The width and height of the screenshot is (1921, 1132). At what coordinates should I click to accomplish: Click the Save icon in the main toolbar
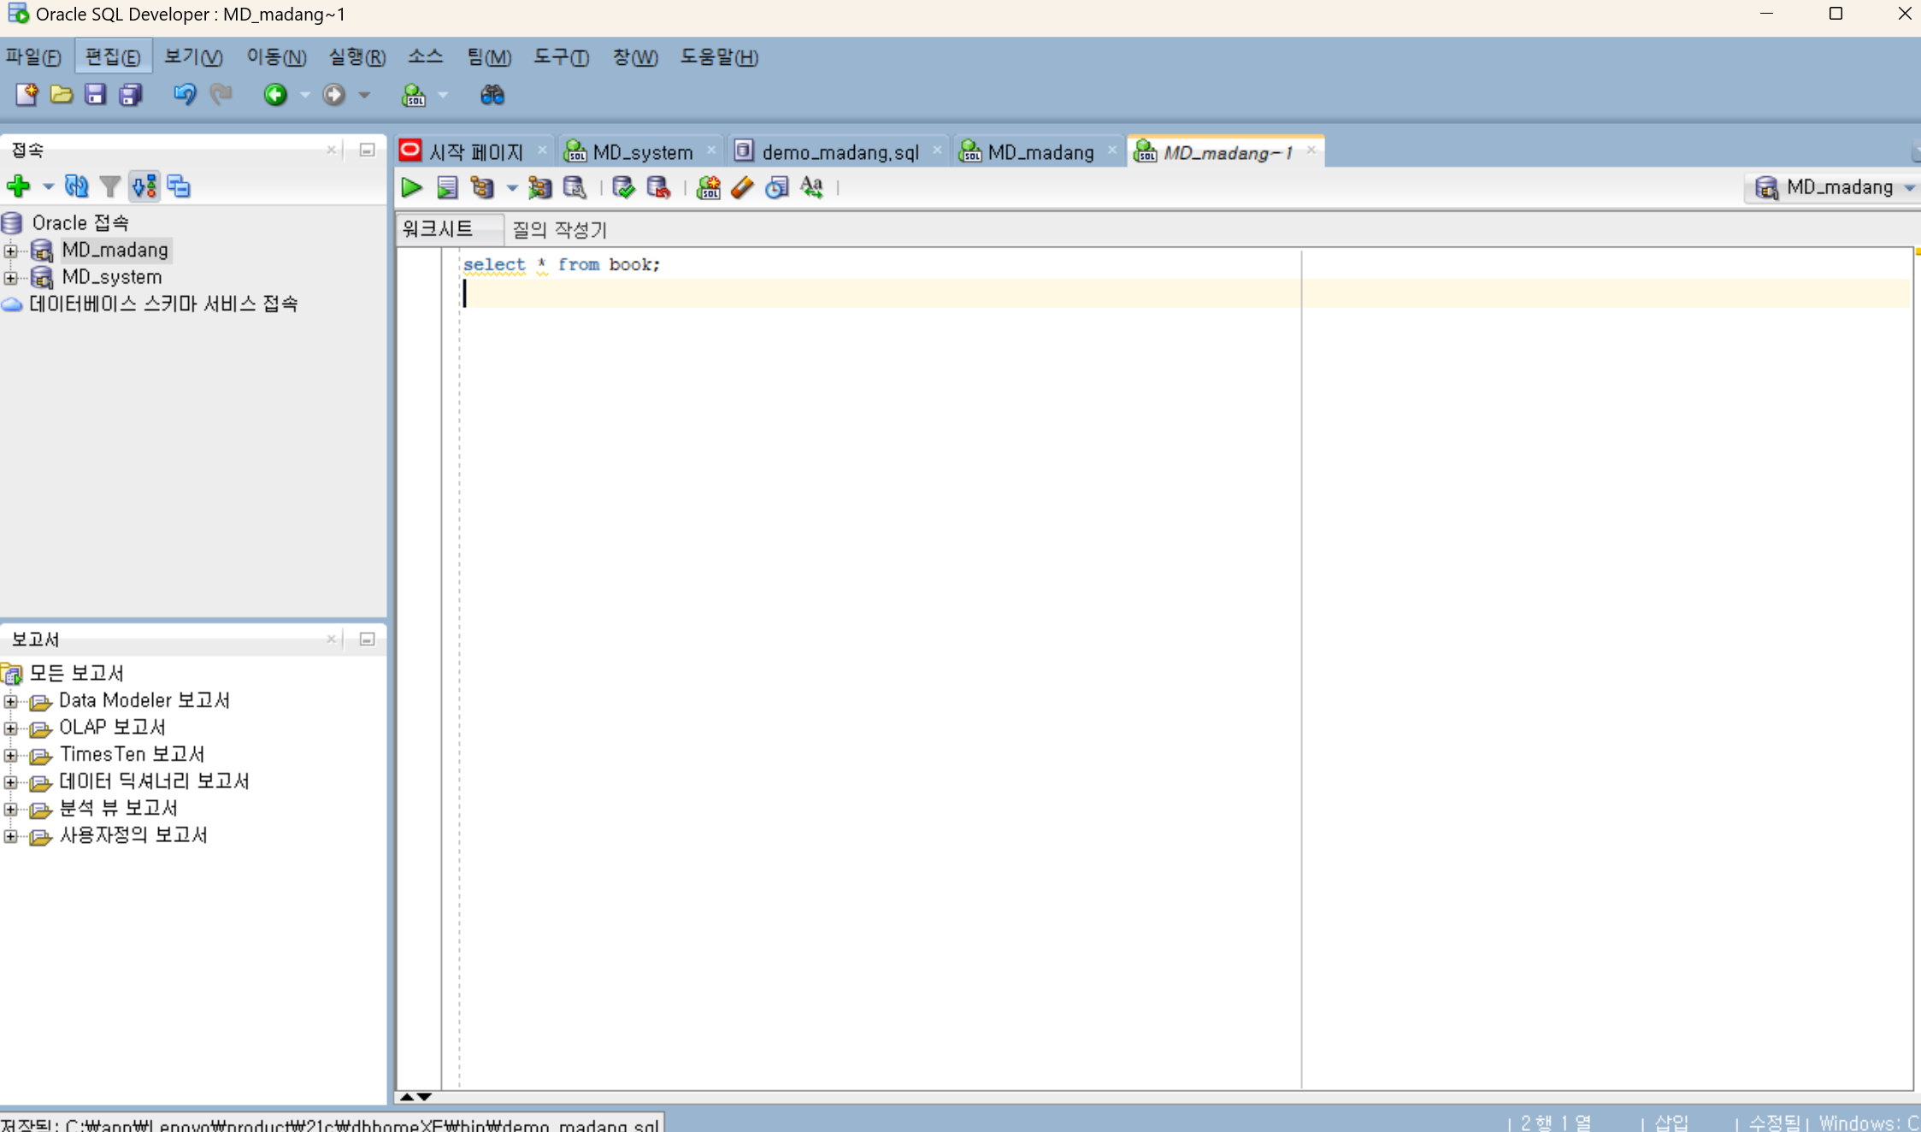tap(95, 94)
